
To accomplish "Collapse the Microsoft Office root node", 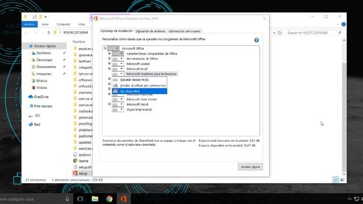I will tap(105, 48).
